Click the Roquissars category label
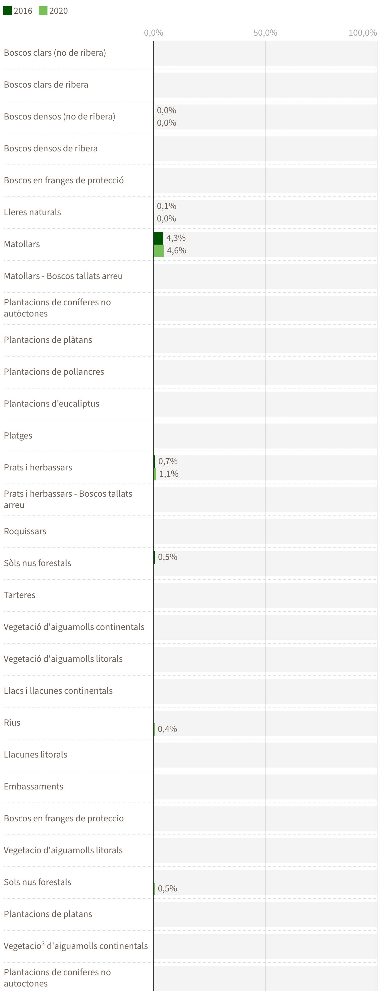The width and height of the screenshot is (381, 994). click(x=25, y=531)
